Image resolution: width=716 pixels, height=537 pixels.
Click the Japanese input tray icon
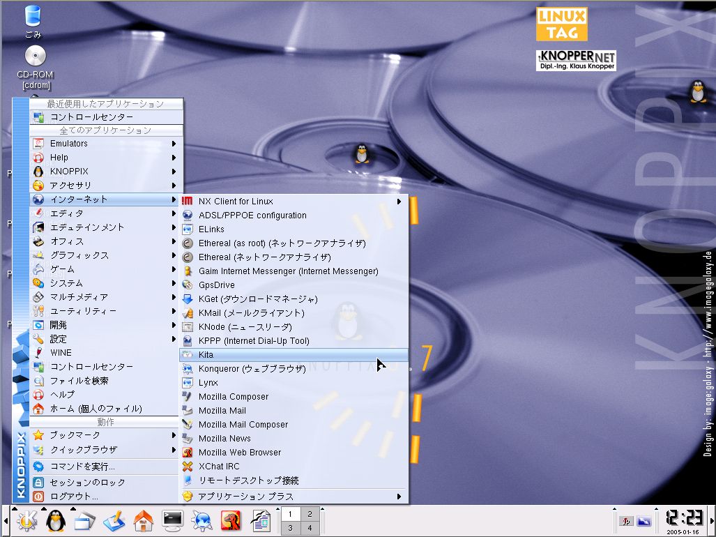click(626, 521)
